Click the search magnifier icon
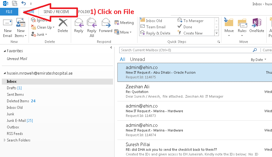 [255, 50]
